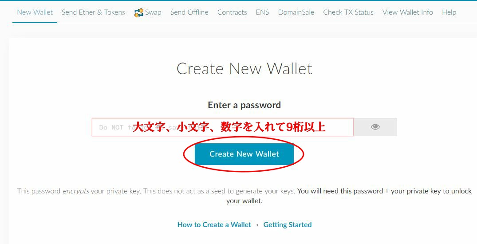This screenshot has height=244, width=477.
Task: Click the password encryption notice text
Action: coord(244,196)
